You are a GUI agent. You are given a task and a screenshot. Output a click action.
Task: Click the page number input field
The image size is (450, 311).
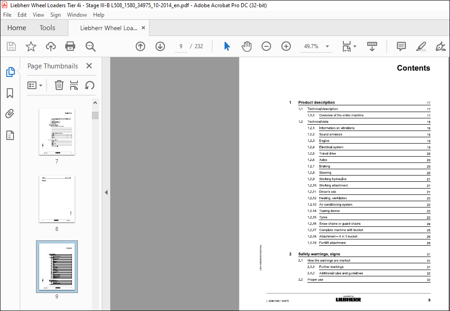181,46
